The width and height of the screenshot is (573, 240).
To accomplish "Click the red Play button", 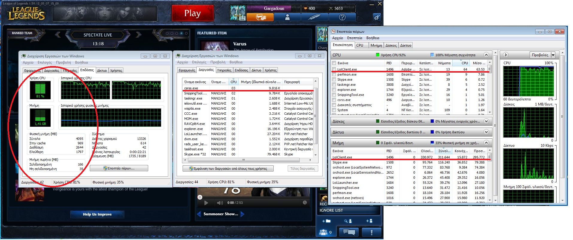I will pos(192,13).
